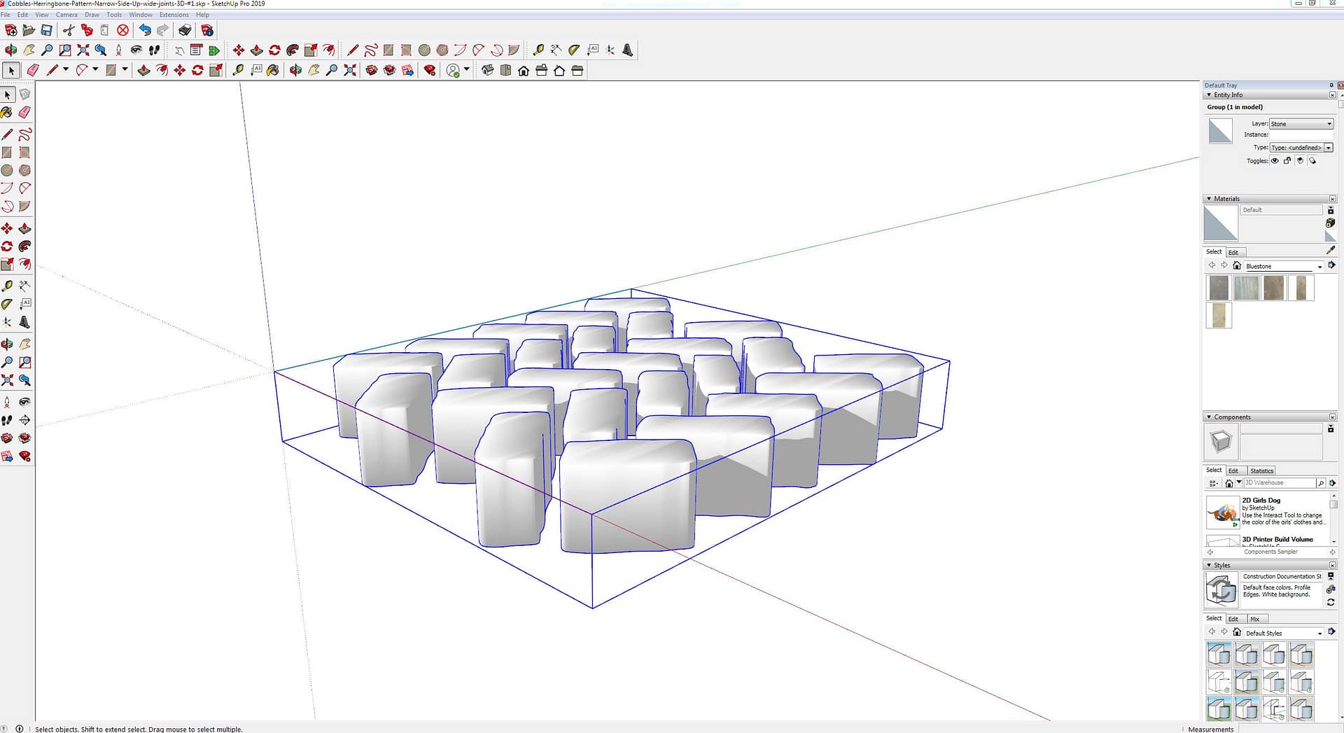1344x733 pixels.
Task: Activate the Orbit tool in left toolbar
Action: tap(7, 344)
